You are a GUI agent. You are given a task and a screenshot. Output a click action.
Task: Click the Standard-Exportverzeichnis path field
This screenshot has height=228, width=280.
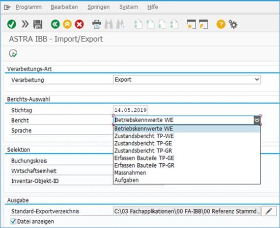(x=187, y=211)
